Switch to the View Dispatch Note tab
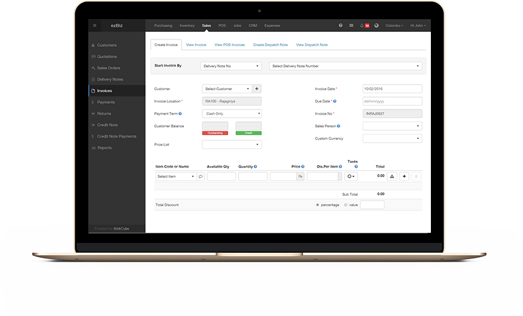 [x=312, y=44]
